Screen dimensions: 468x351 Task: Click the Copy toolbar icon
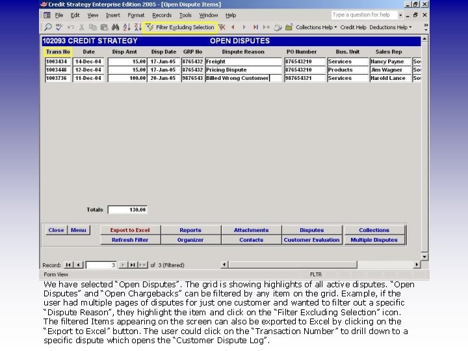coord(93,27)
